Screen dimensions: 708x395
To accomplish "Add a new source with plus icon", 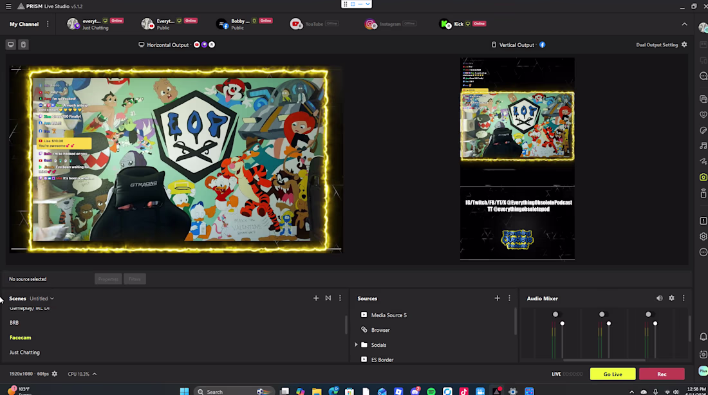I will (x=497, y=299).
